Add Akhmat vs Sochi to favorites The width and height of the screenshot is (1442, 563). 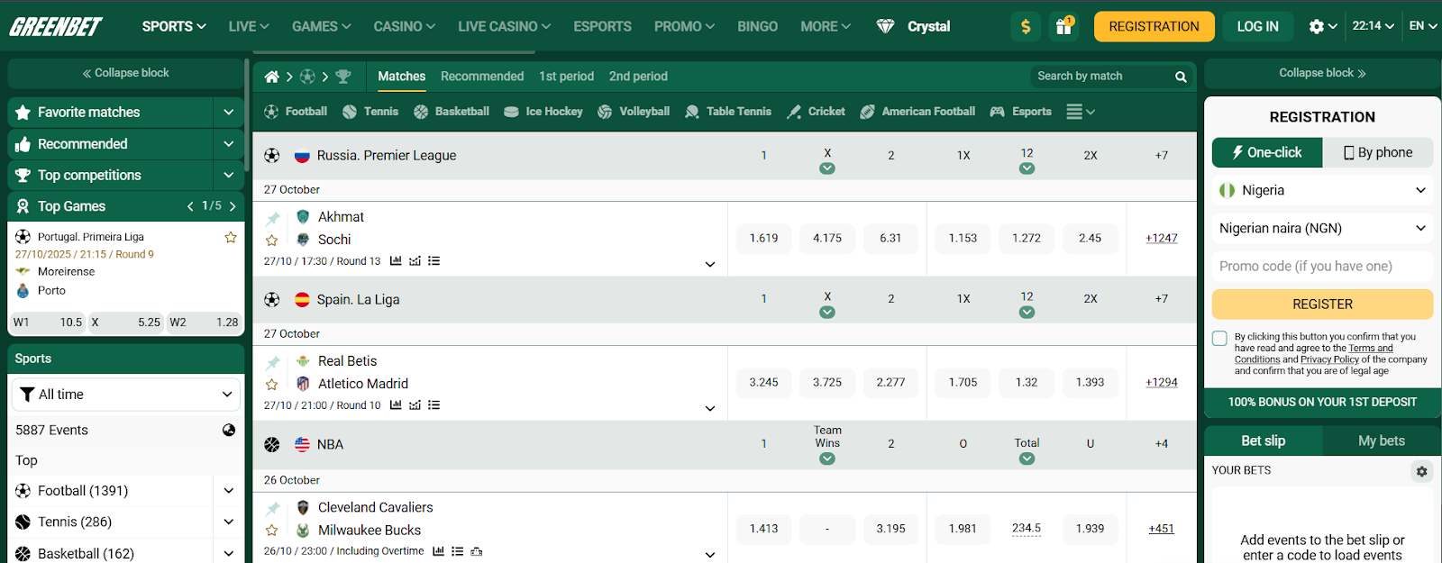271,241
